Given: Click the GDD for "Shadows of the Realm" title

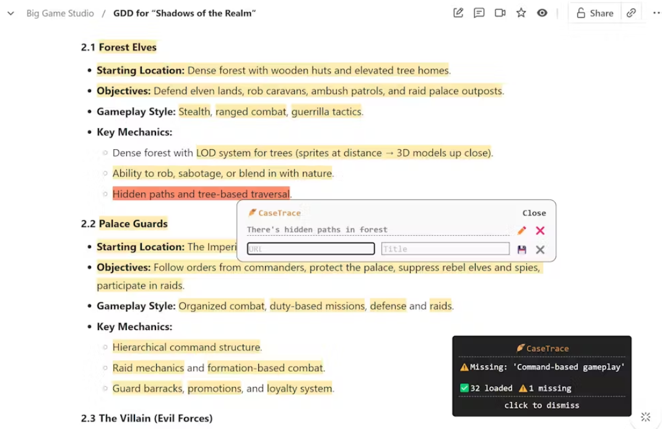Looking at the screenshot, I should click(185, 13).
